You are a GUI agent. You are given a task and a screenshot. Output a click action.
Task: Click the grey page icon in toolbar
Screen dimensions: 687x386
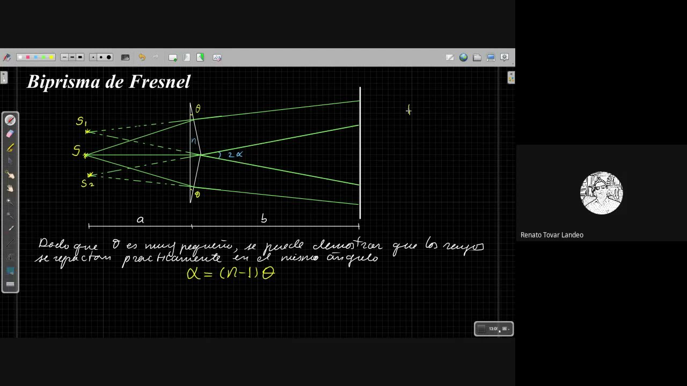187,57
